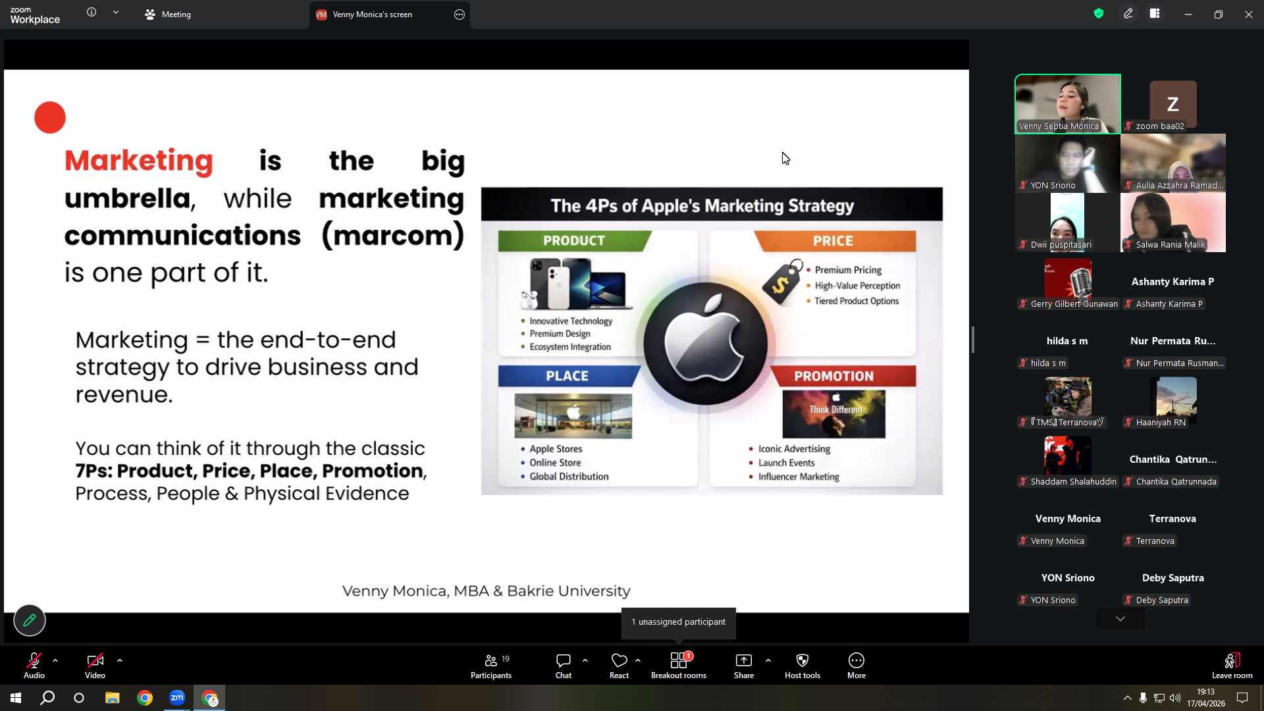Open Host tools
The height and width of the screenshot is (711, 1264).
(803, 666)
